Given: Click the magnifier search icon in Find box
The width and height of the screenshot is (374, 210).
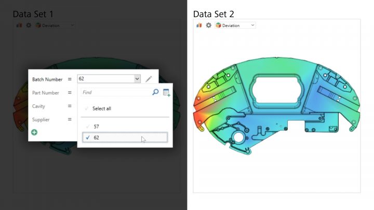Looking at the screenshot, I should [155, 92].
